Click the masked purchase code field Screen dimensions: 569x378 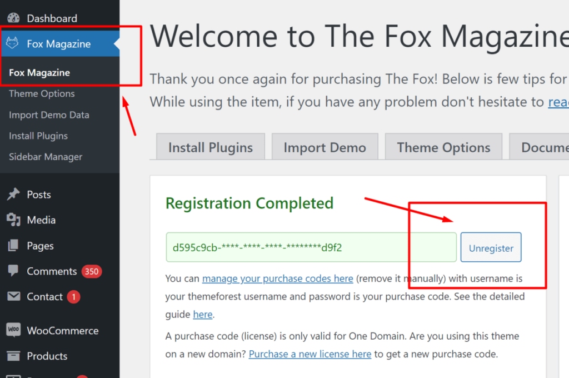pos(311,247)
